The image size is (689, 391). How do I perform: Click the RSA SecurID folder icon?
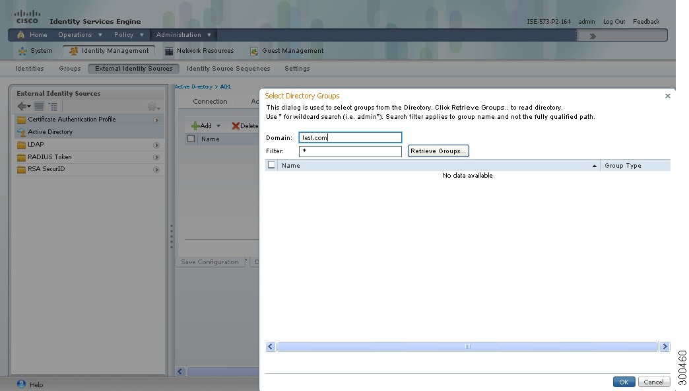point(21,169)
